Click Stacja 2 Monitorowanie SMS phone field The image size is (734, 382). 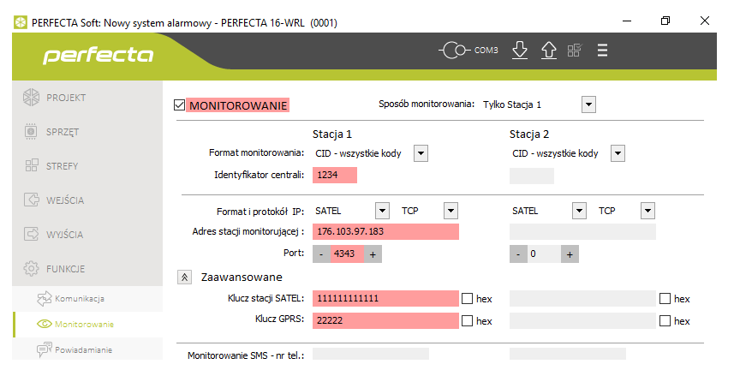(x=568, y=354)
